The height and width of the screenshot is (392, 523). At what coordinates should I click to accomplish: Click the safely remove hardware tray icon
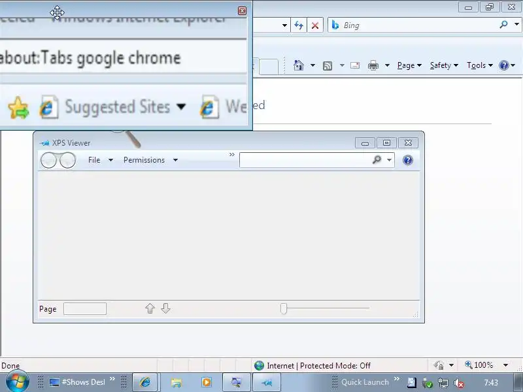click(428, 383)
